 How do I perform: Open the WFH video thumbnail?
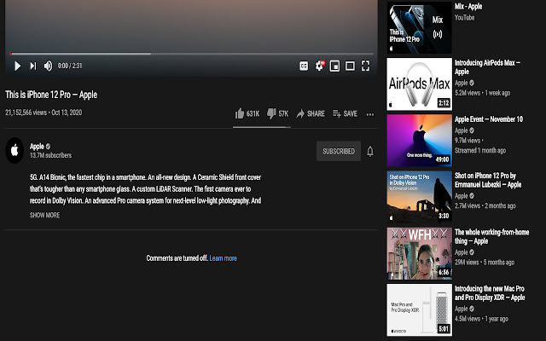[419, 253]
